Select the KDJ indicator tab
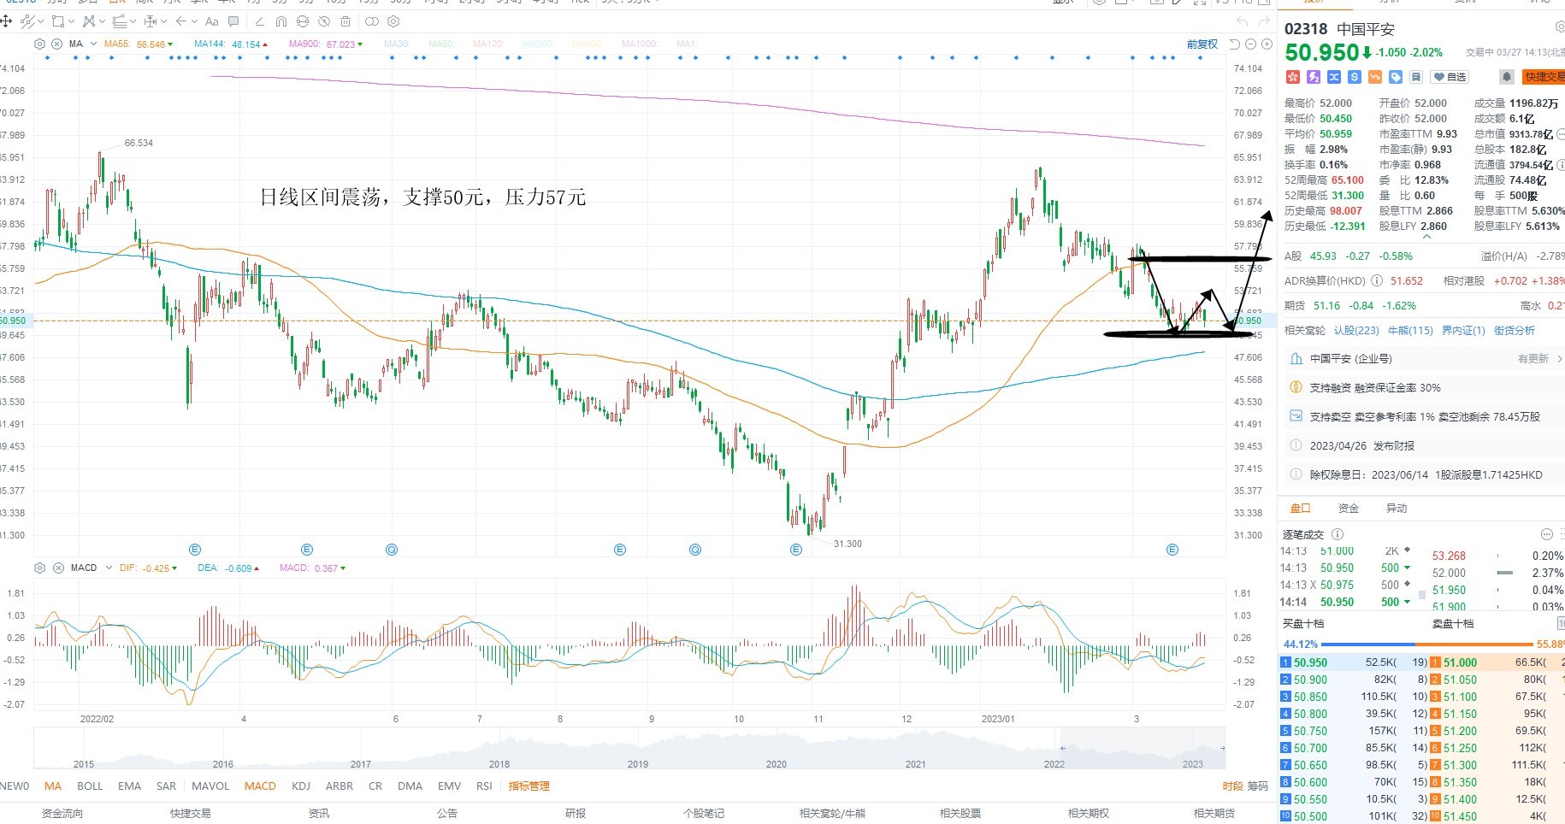Viewport: 1565px width, 824px height. (x=301, y=786)
